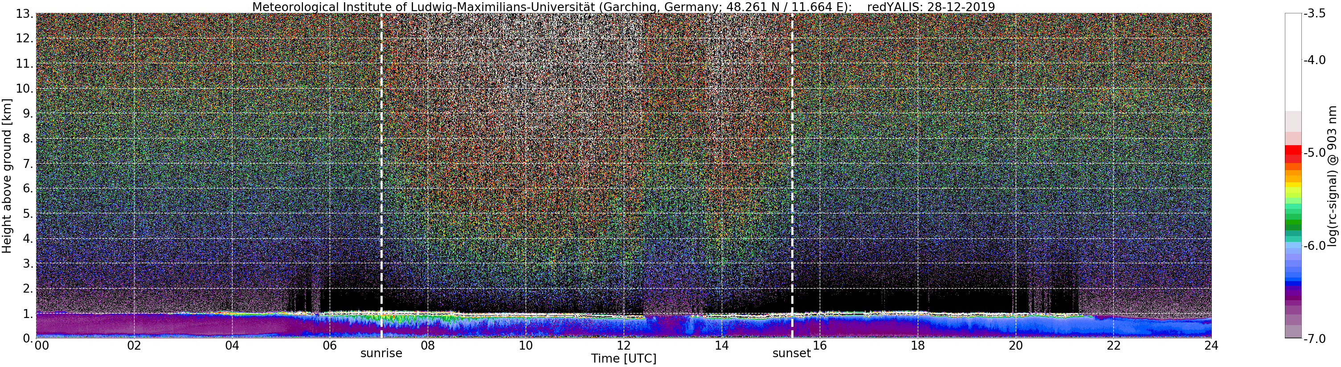This screenshot has width=1341, height=367.
Task: Click the colorbar label 'log(rc-signal) @ 903 nm'
Action: coord(1333,176)
